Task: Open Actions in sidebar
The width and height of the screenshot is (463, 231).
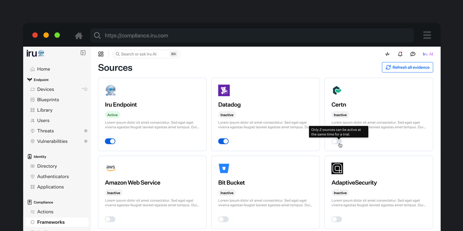Action: click(57, 212)
